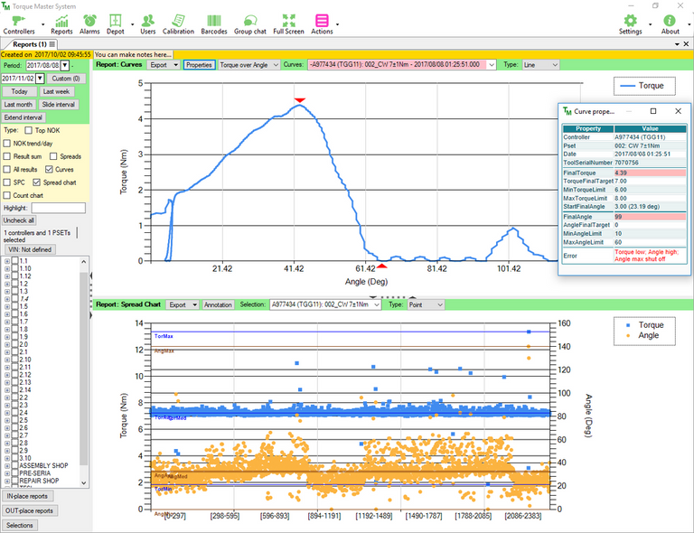This screenshot has height=533, width=694.
Task: Open the Depot toolbar icon
Action: pyautogui.click(x=115, y=20)
